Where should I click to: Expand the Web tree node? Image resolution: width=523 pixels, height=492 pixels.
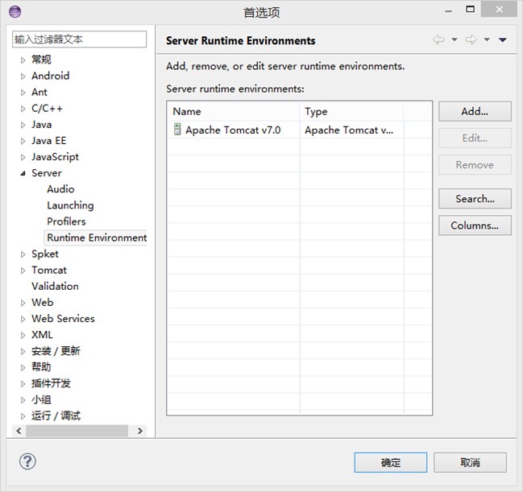(x=23, y=303)
